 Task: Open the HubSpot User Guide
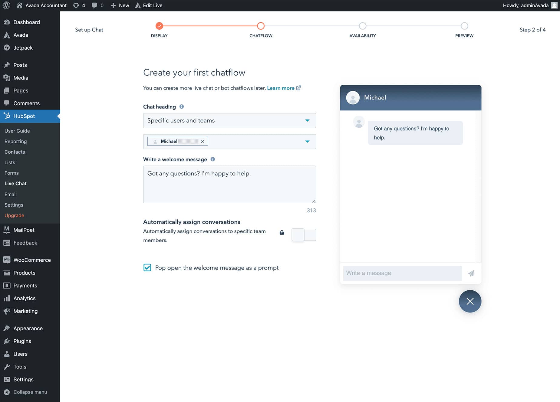[x=17, y=131]
